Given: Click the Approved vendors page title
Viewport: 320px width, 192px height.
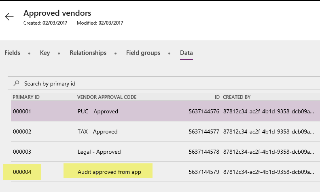Looking at the screenshot, I should click(57, 13).
